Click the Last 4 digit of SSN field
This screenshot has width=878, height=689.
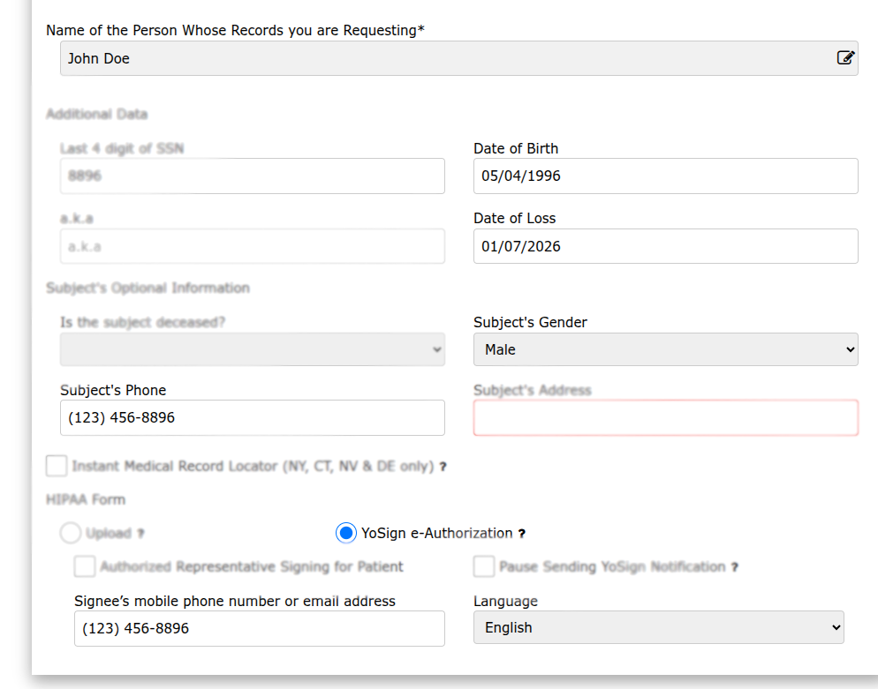click(253, 176)
